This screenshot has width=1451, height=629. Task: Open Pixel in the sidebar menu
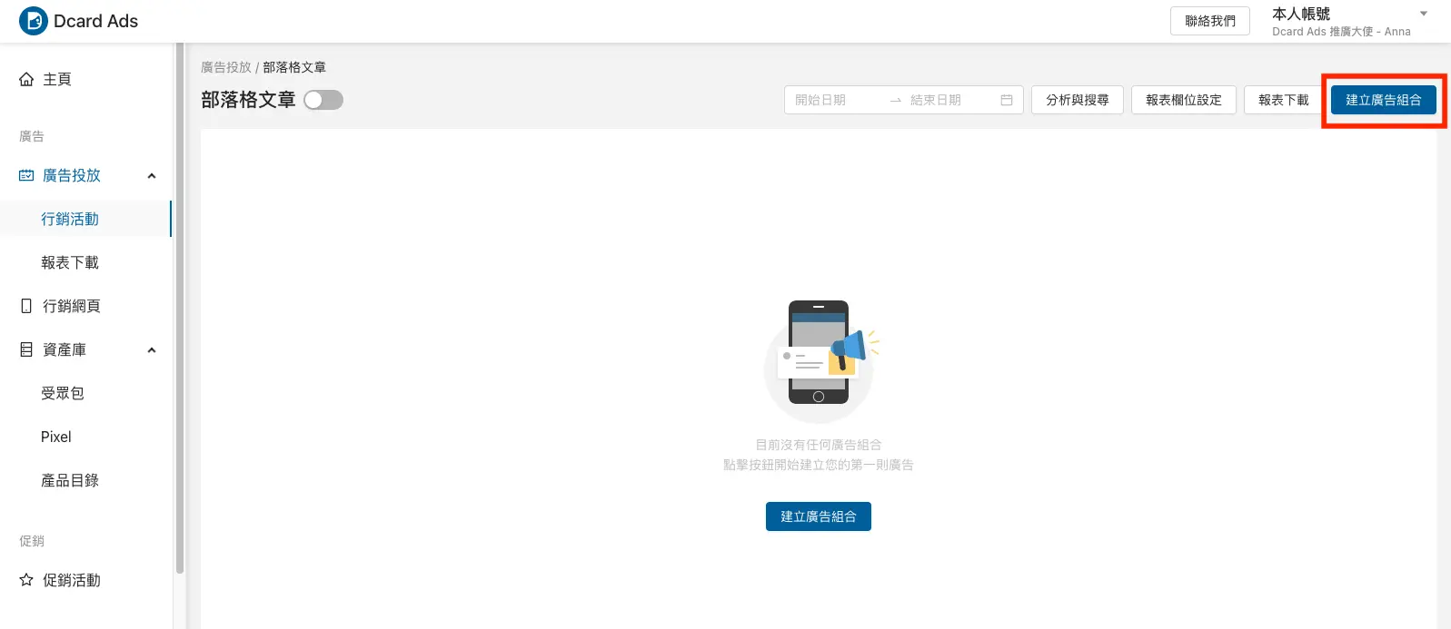(56, 437)
